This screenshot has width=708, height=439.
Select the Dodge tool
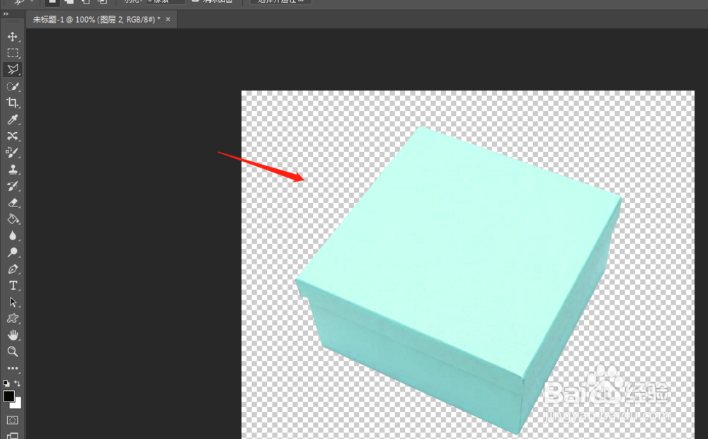[x=13, y=252]
